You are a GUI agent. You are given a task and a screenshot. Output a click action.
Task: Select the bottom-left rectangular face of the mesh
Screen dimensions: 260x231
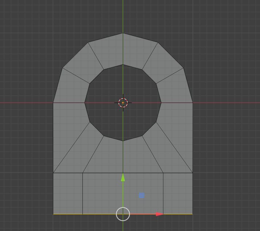68,193
